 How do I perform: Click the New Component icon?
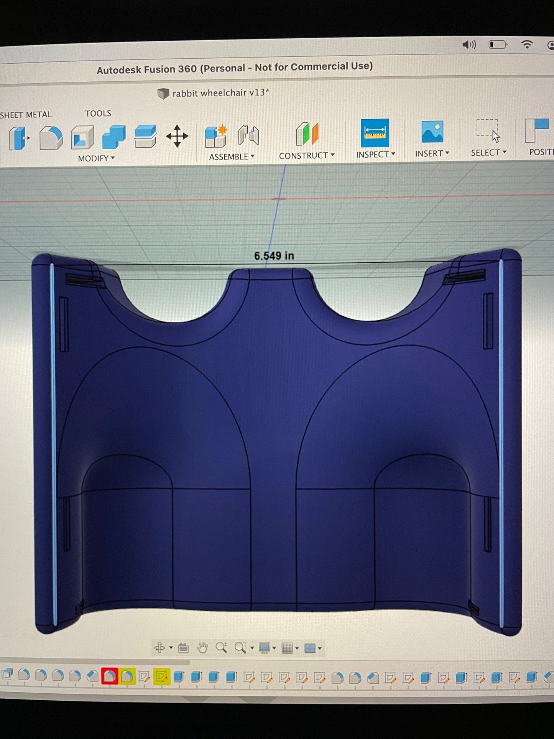[x=216, y=136]
